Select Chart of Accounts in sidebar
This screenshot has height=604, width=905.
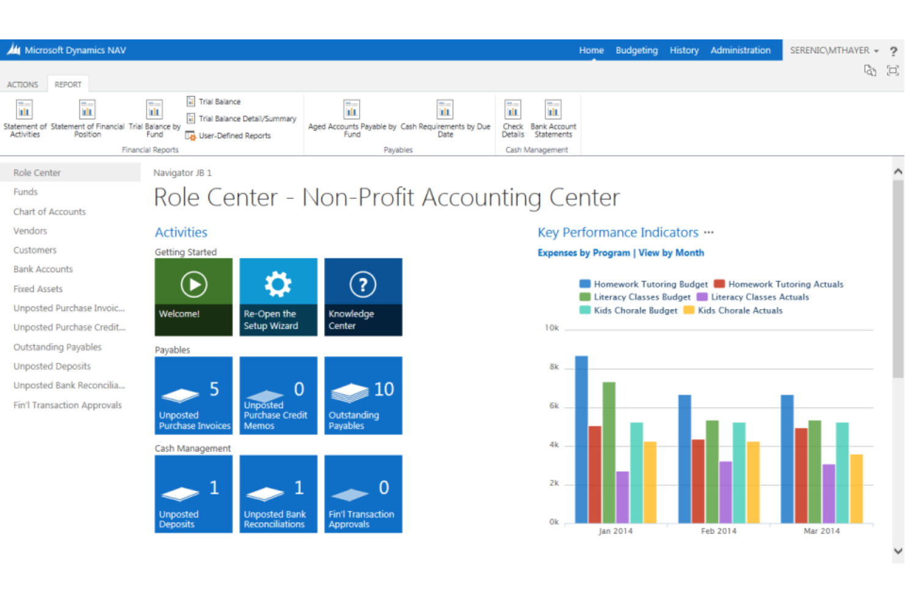(50, 211)
